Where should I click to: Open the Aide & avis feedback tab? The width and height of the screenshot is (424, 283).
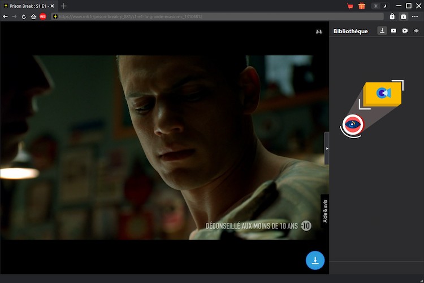(325, 211)
